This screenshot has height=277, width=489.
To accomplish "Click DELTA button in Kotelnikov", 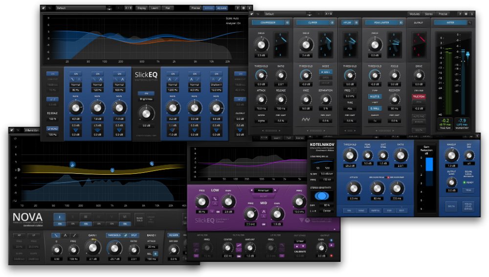I will [451, 207].
